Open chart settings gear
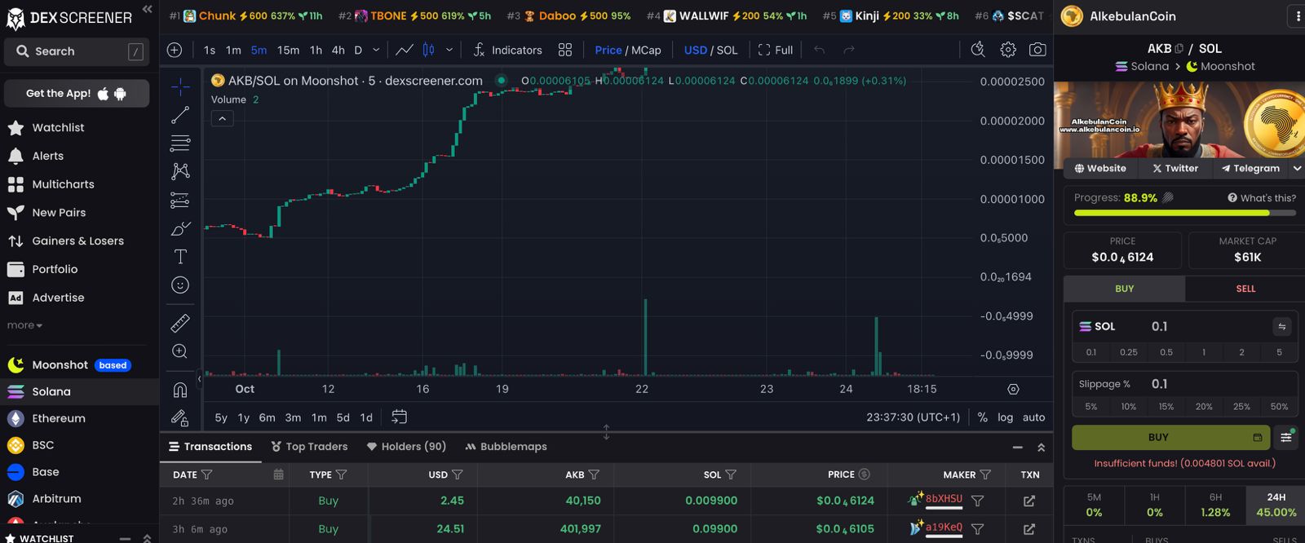The image size is (1305, 543). pyautogui.click(x=1008, y=50)
